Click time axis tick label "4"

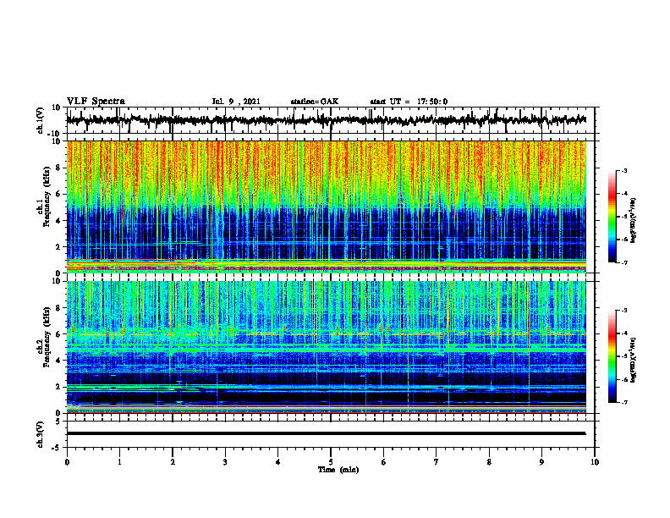pyautogui.click(x=278, y=462)
